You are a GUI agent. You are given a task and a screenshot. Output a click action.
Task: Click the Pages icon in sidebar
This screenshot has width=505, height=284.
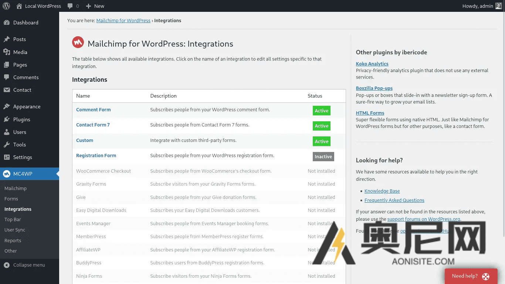pyautogui.click(x=7, y=65)
